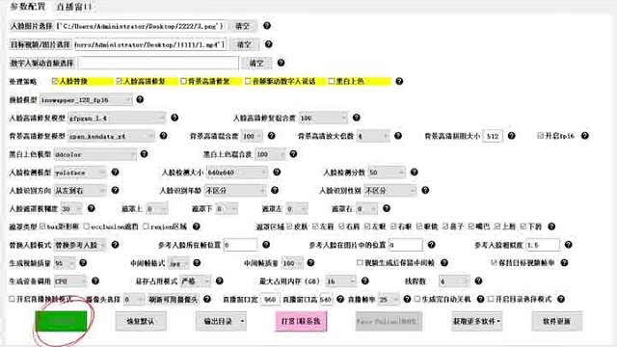Enable the 背景高清修复 checkbox

coord(183,81)
